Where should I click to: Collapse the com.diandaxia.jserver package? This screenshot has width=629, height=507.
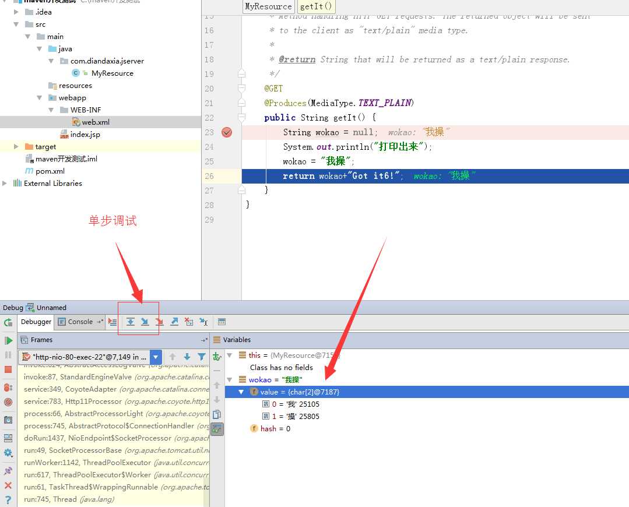51,61
